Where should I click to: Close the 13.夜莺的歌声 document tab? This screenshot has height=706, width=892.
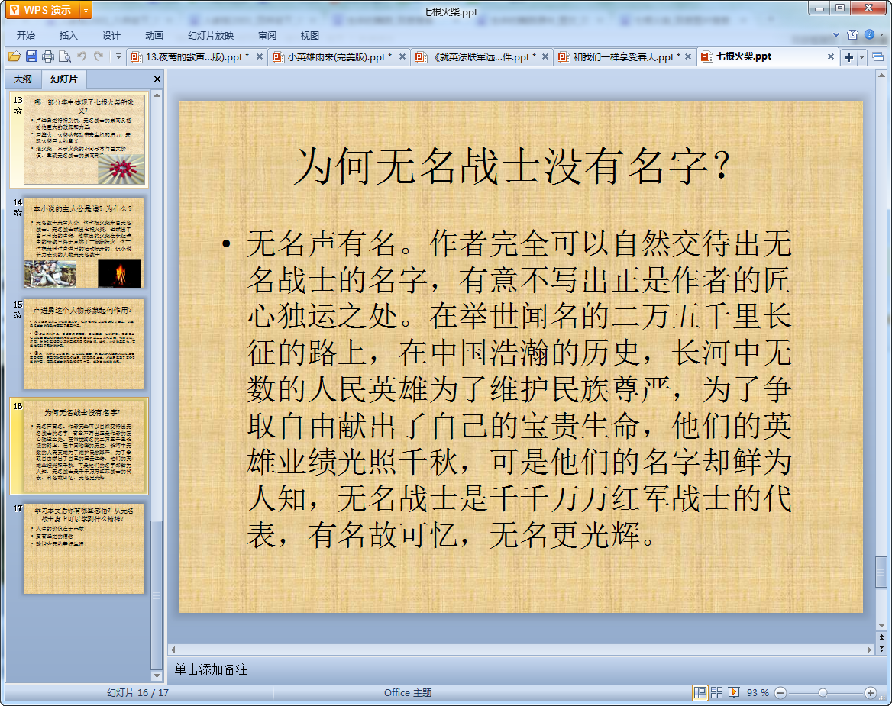(x=260, y=56)
